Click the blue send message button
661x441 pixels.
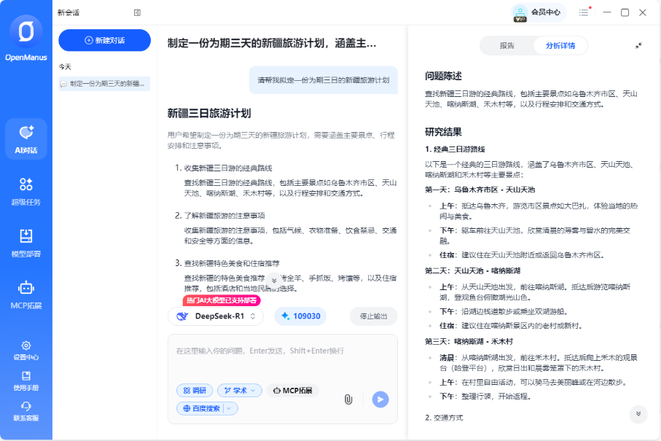pyautogui.click(x=379, y=399)
